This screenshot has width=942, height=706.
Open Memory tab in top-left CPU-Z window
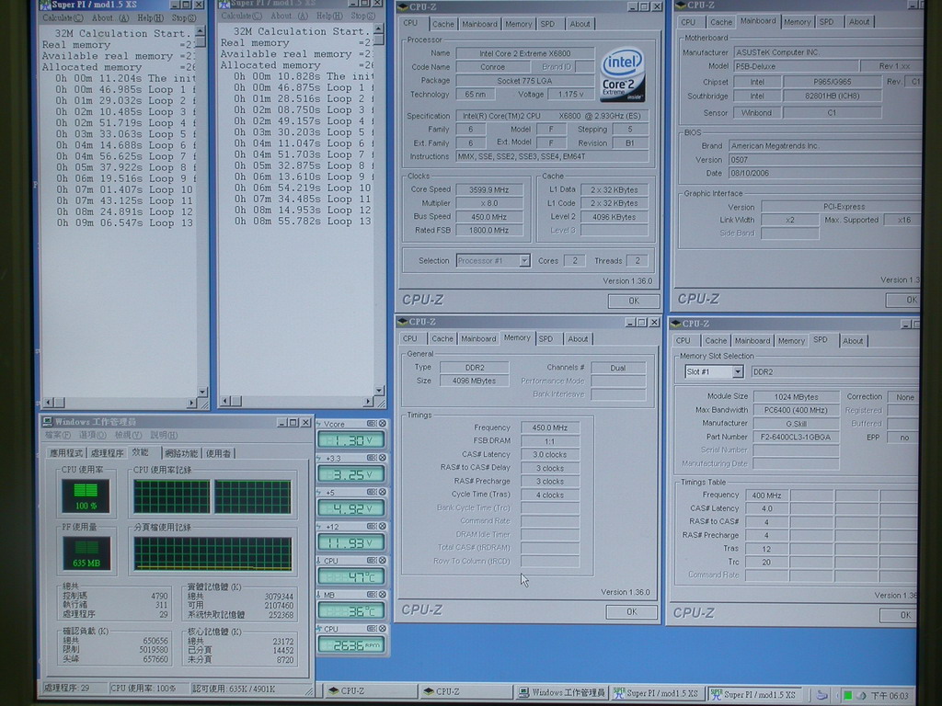pos(518,24)
